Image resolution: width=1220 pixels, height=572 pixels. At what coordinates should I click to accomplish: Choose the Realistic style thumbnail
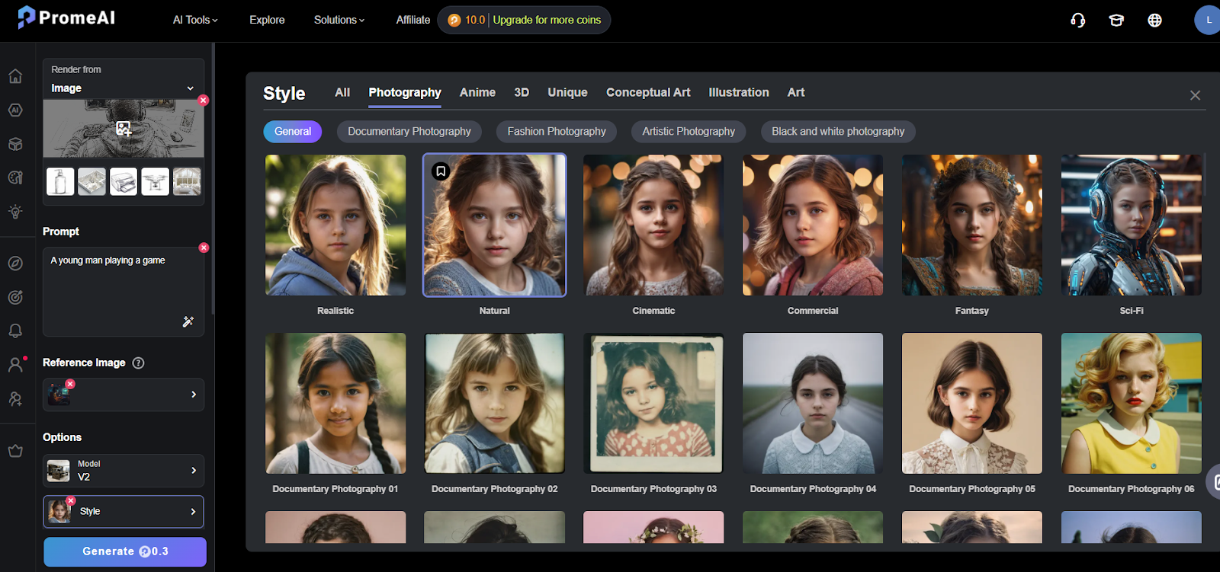pyautogui.click(x=335, y=225)
